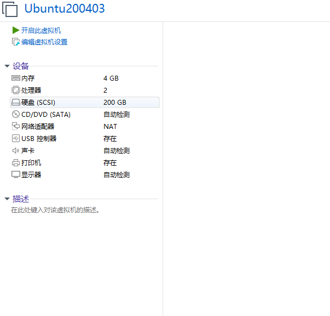330x316 pixels.
Task: Select the USB 控制器 device label
Action: [39, 139]
